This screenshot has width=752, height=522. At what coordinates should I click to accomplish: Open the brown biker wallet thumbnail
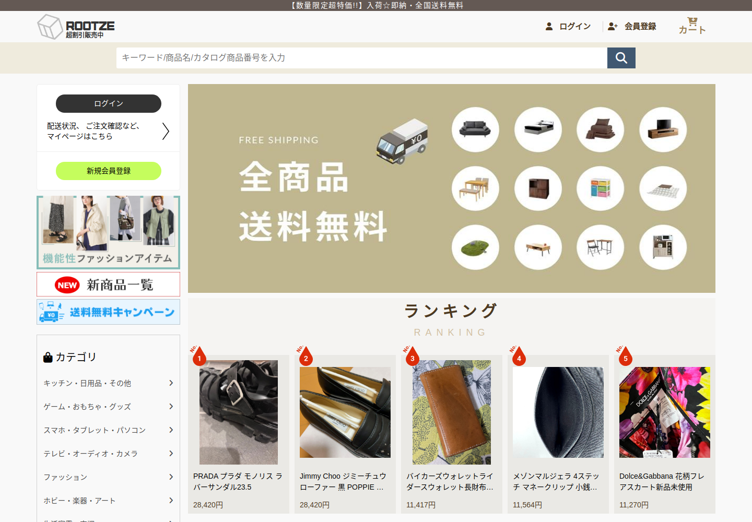tap(452, 412)
